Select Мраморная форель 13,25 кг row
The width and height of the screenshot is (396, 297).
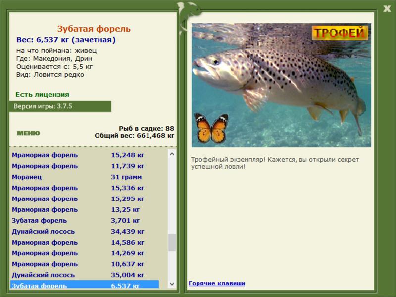tap(85, 209)
